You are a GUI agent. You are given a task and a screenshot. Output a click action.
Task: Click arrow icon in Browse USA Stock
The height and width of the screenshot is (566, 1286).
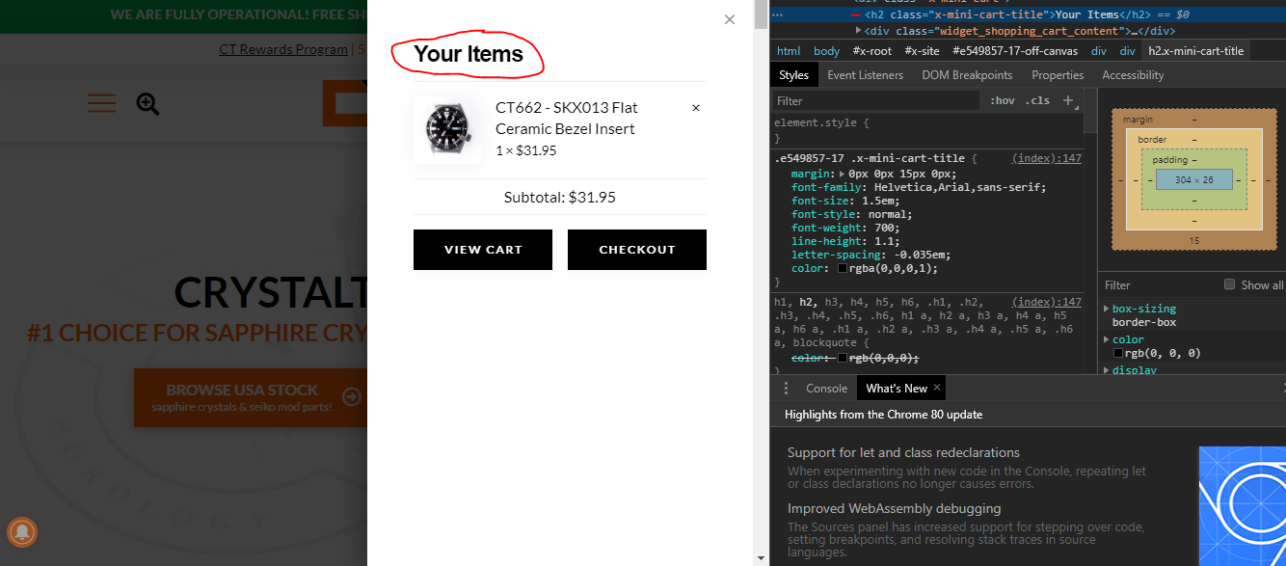(352, 397)
